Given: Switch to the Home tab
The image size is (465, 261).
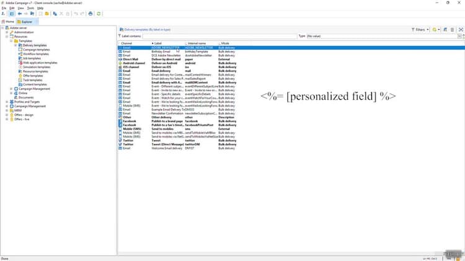Looking at the screenshot, I should point(8,22).
